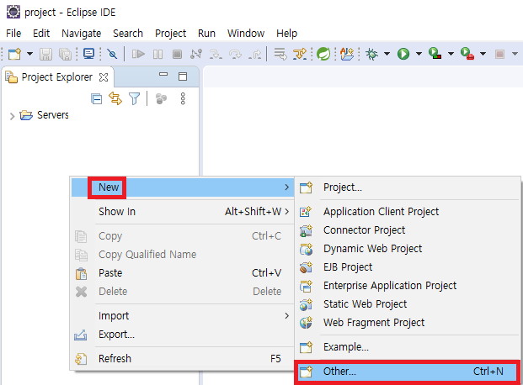This screenshot has height=385, width=523.
Task: Open the Project Explorer View Menu dots
Action: point(183,99)
